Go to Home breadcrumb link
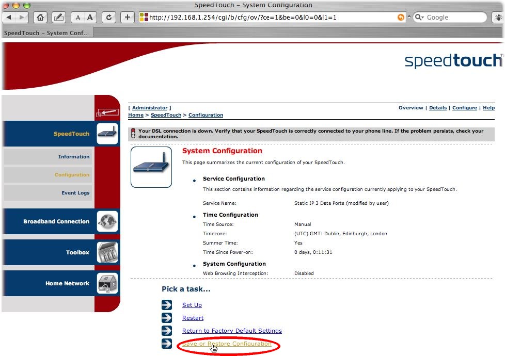Image resolution: width=505 pixels, height=356 pixels. 136,115
